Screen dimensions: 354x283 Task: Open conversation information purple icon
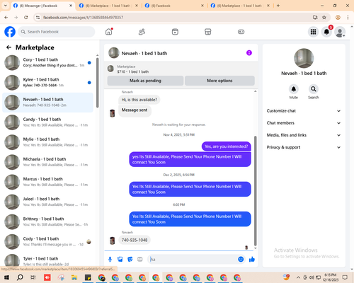point(249,53)
